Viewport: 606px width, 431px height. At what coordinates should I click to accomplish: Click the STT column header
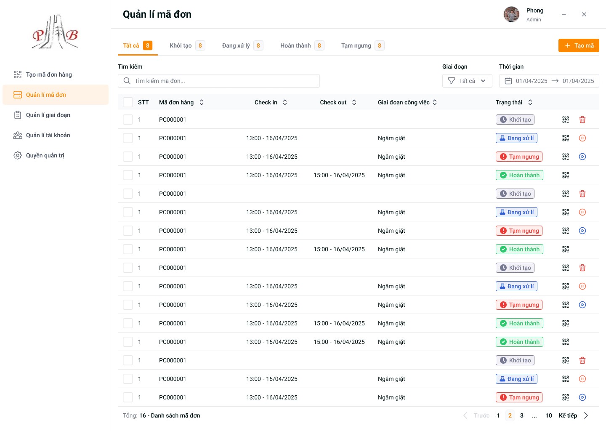[143, 102]
